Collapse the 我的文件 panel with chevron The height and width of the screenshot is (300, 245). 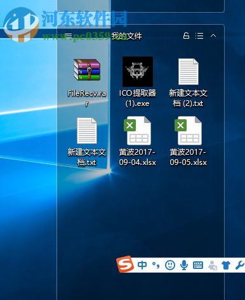pyautogui.click(x=213, y=36)
